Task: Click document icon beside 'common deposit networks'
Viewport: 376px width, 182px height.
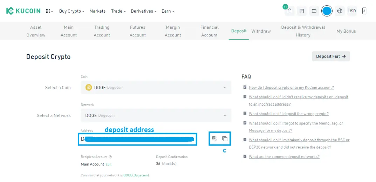Action: [x=245, y=156]
